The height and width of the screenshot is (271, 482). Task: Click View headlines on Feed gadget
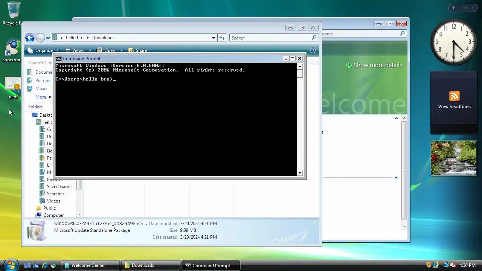[x=454, y=107]
